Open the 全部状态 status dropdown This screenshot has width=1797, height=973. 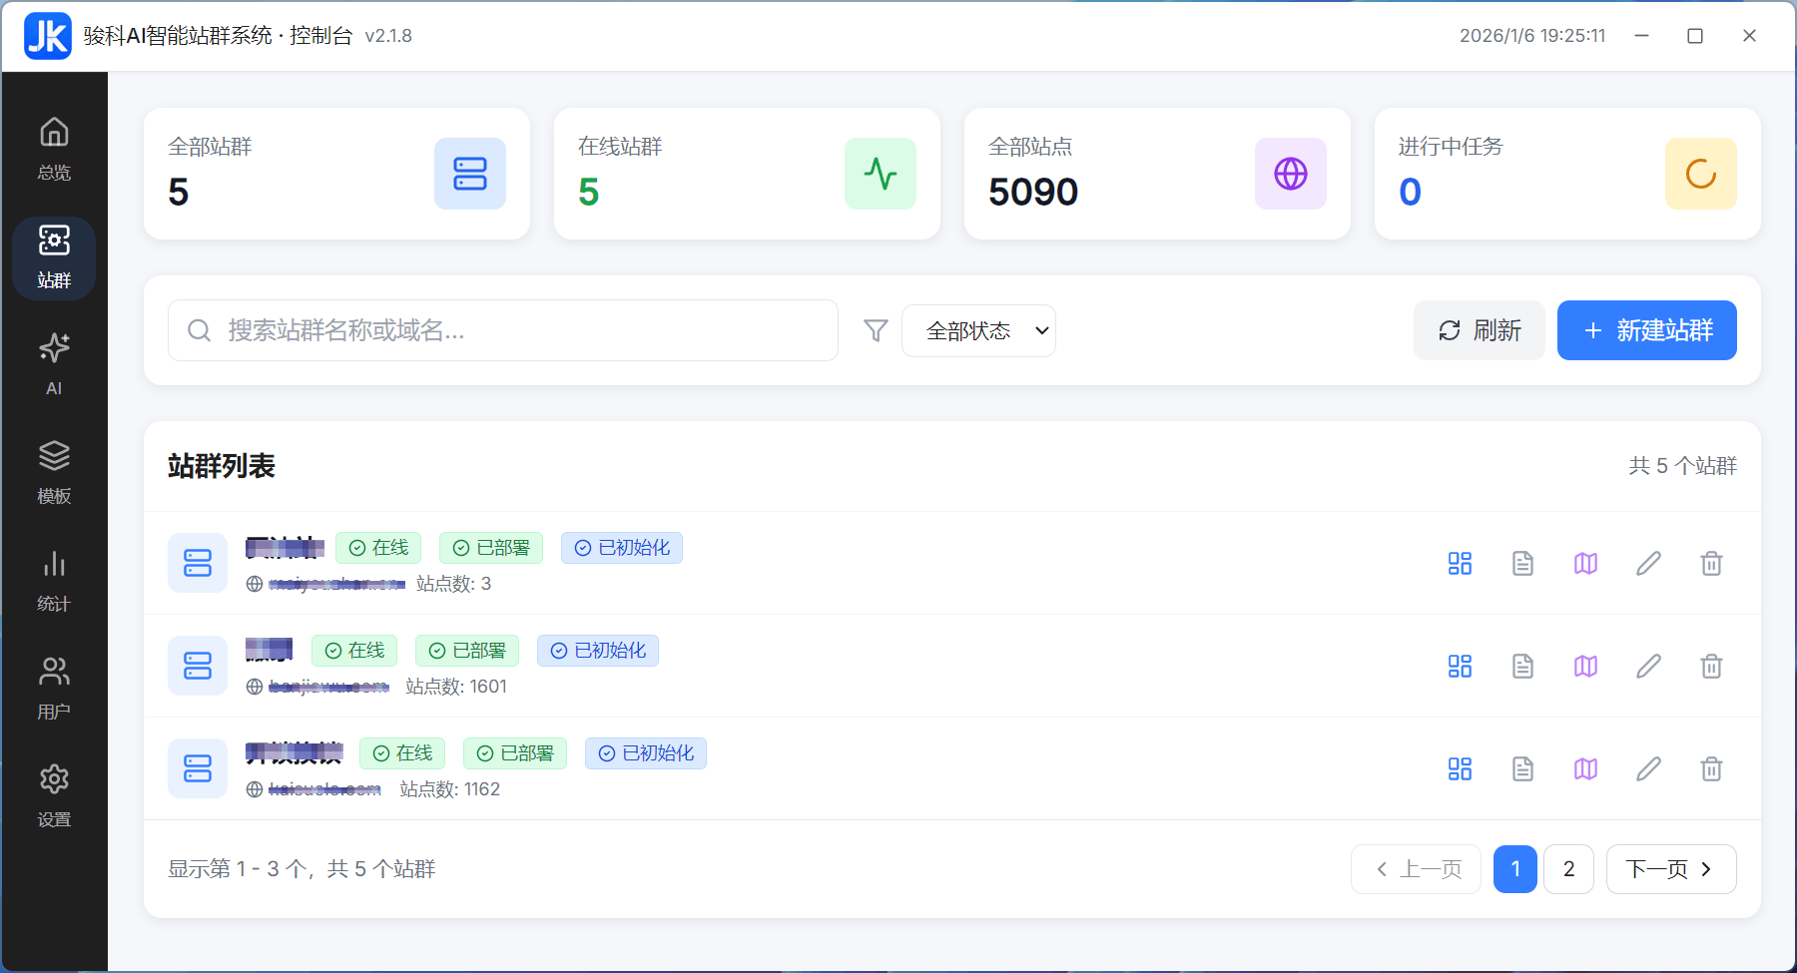pyautogui.click(x=977, y=330)
